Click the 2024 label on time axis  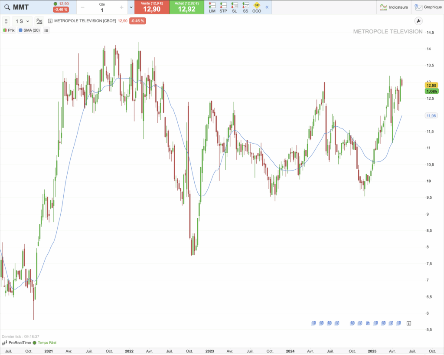coord(290,352)
